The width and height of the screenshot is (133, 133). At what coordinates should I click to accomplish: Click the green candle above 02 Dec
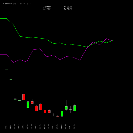tap(66, 108)
